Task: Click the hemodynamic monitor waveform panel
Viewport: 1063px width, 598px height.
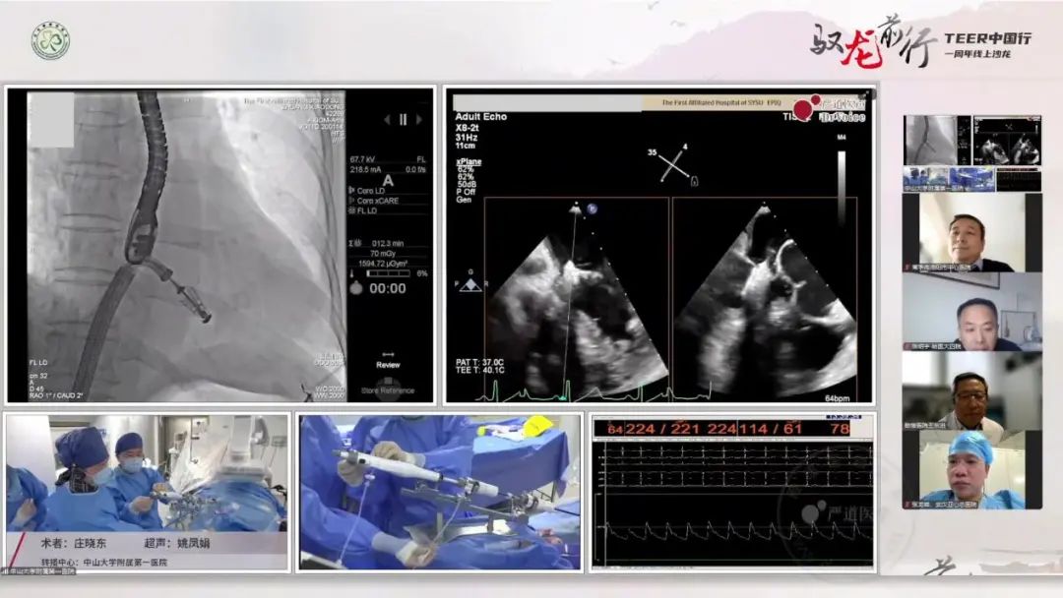Action: point(731,492)
